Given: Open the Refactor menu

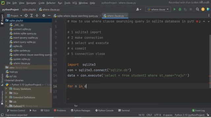Looking at the screenshot, I should (x=51, y=3).
